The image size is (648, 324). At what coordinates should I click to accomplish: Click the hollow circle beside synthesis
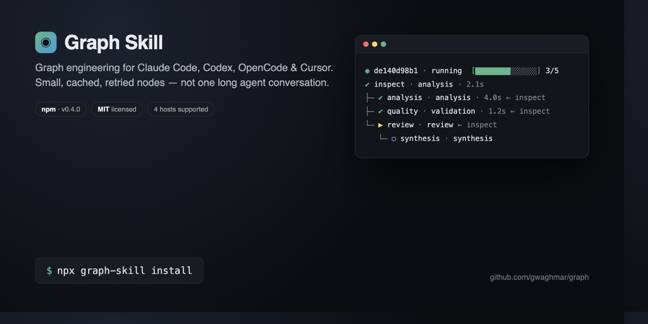point(394,139)
